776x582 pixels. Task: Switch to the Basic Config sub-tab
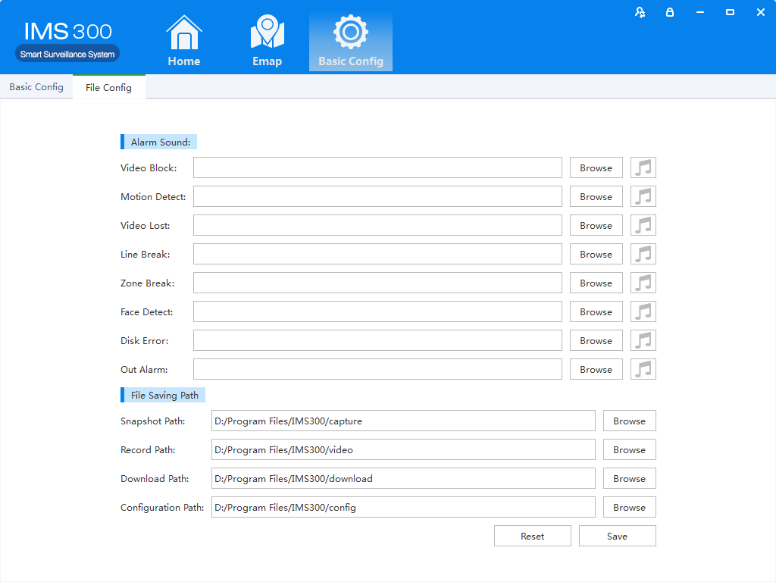tap(36, 87)
